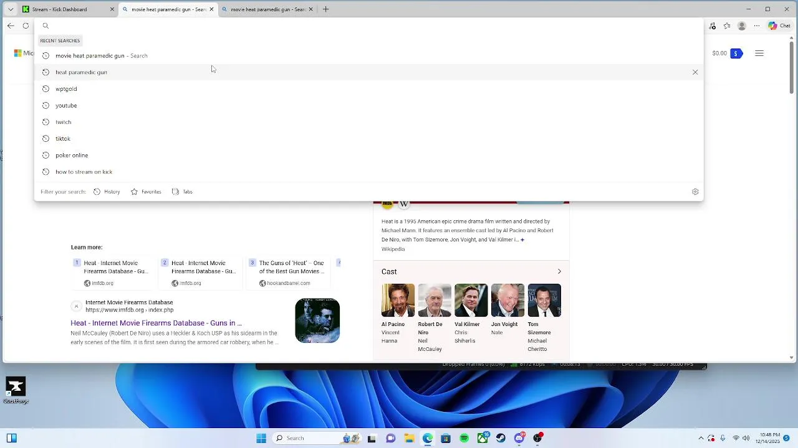Screen dimensions: 798x448
Task: Select recent search 'poker online'
Action: pyautogui.click(x=368, y=155)
